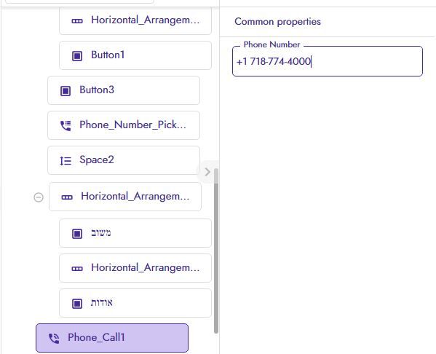This screenshot has height=354, width=436.
Task: Click the Phone Number input field
Action: pyautogui.click(x=328, y=61)
